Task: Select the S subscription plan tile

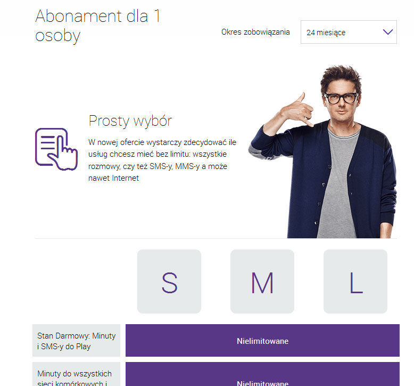Action: (169, 281)
